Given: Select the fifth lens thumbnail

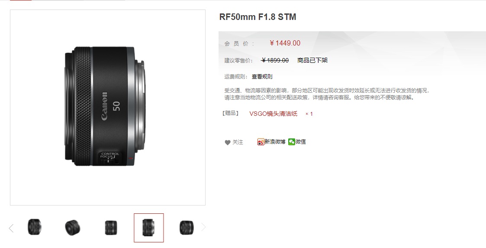Looking at the screenshot, I should [x=187, y=228].
